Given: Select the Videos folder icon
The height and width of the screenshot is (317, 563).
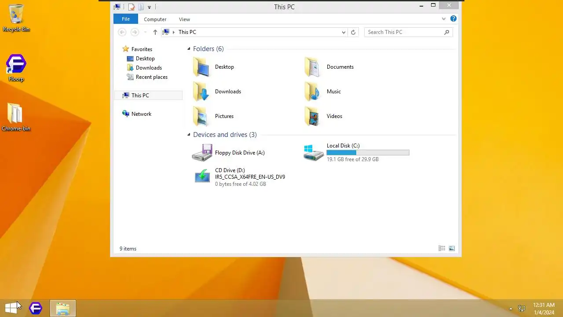Looking at the screenshot, I should (313, 116).
